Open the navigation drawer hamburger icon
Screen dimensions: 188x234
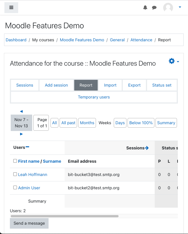(x=11, y=8)
